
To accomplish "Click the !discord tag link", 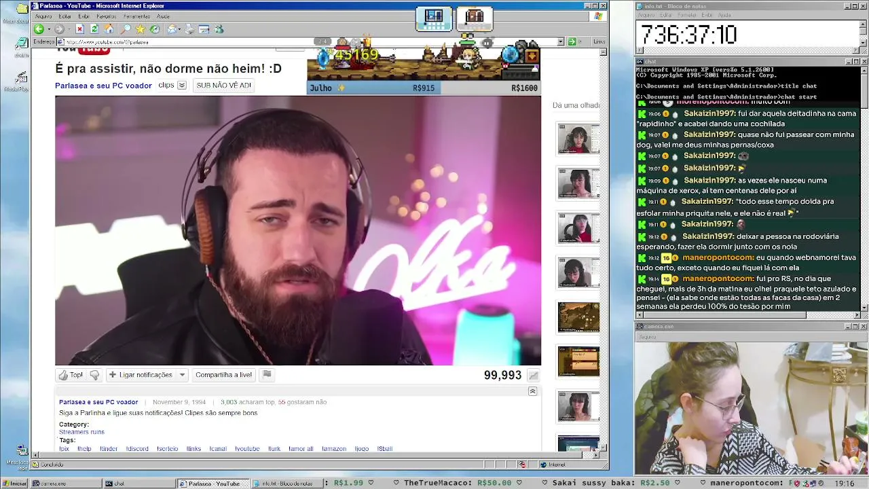I will [x=137, y=449].
